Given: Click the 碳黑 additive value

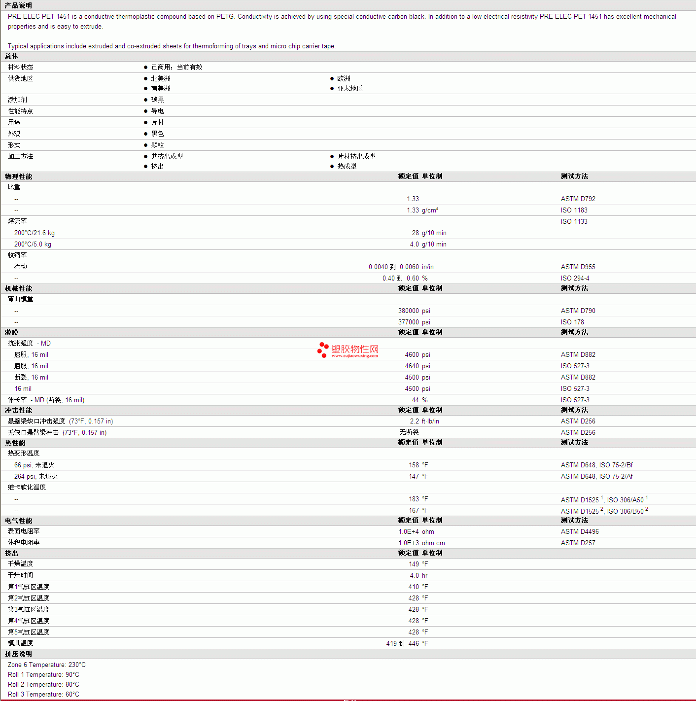Looking at the screenshot, I should click(x=158, y=100).
